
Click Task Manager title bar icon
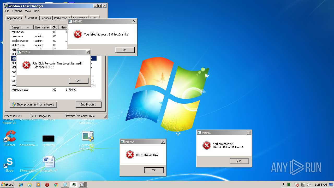point(6,6)
